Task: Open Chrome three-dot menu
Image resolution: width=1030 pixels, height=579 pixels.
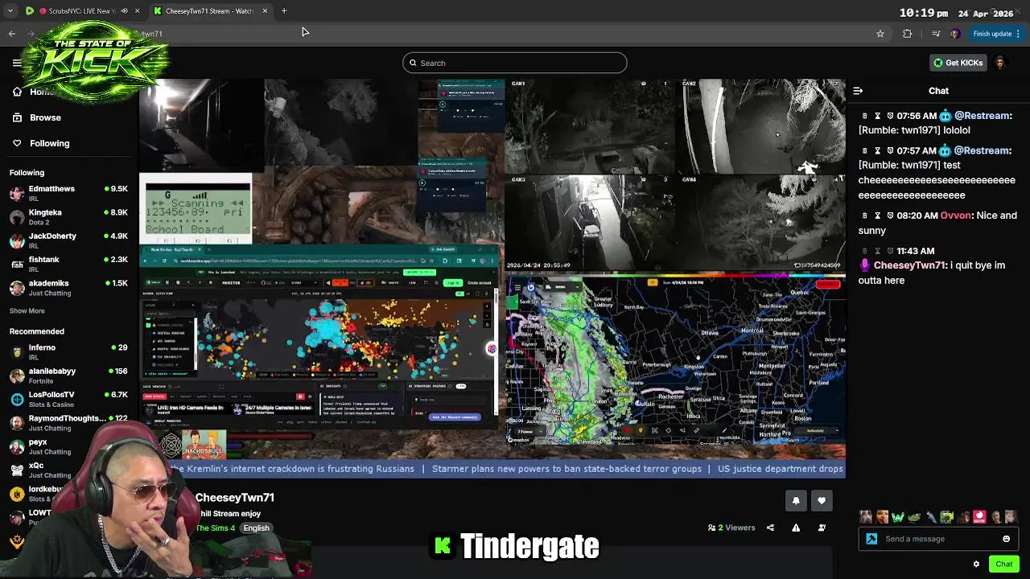Action: coord(1018,34)
